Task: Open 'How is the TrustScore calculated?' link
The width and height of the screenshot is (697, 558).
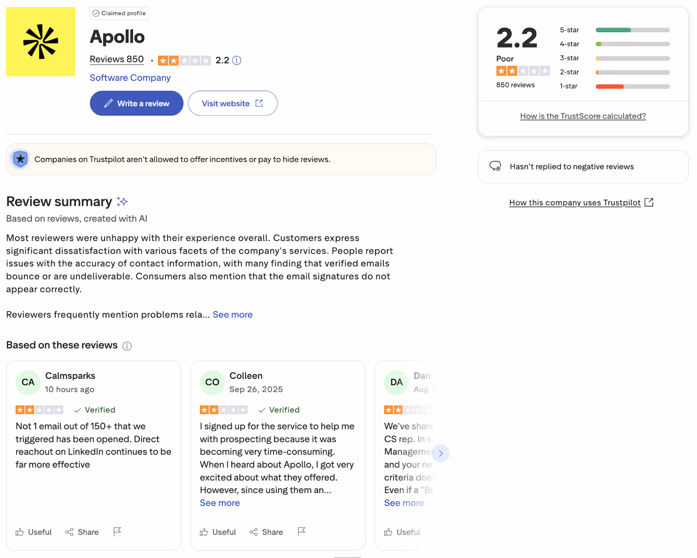Action: pyautogui.click(x=583, y=116)
